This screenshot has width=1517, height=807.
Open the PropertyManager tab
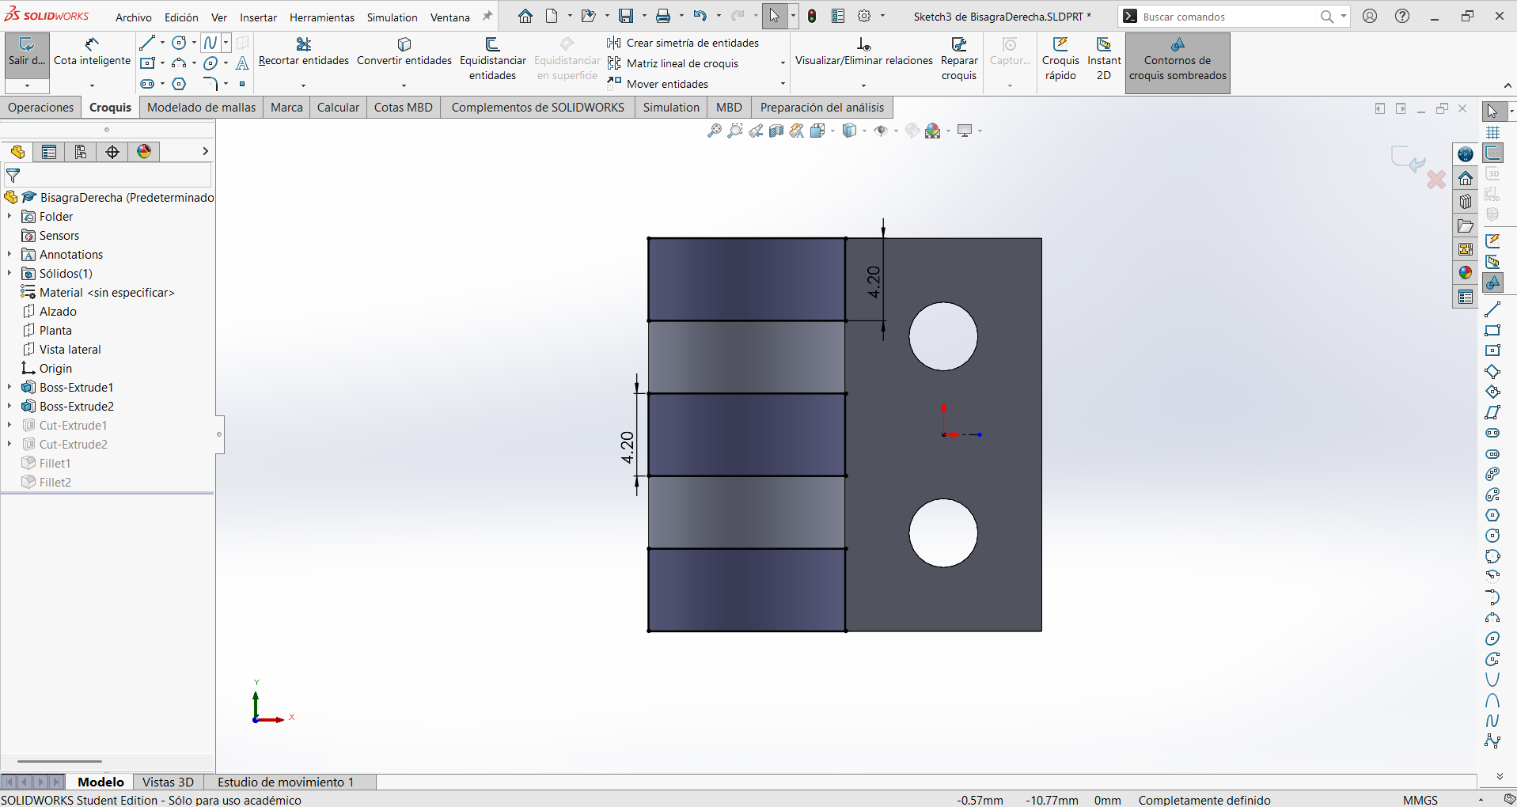(49, 152)
